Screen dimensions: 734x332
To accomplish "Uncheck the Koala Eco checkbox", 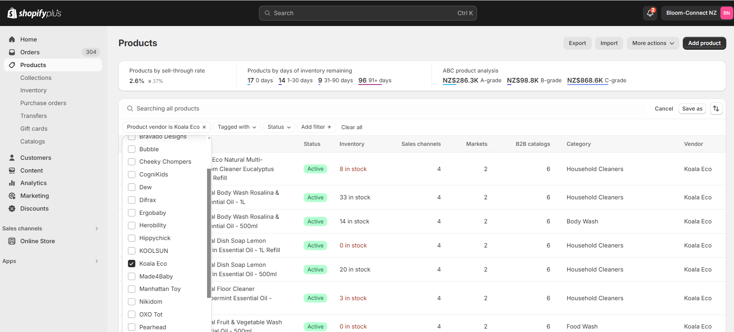I will click(132, 264).
